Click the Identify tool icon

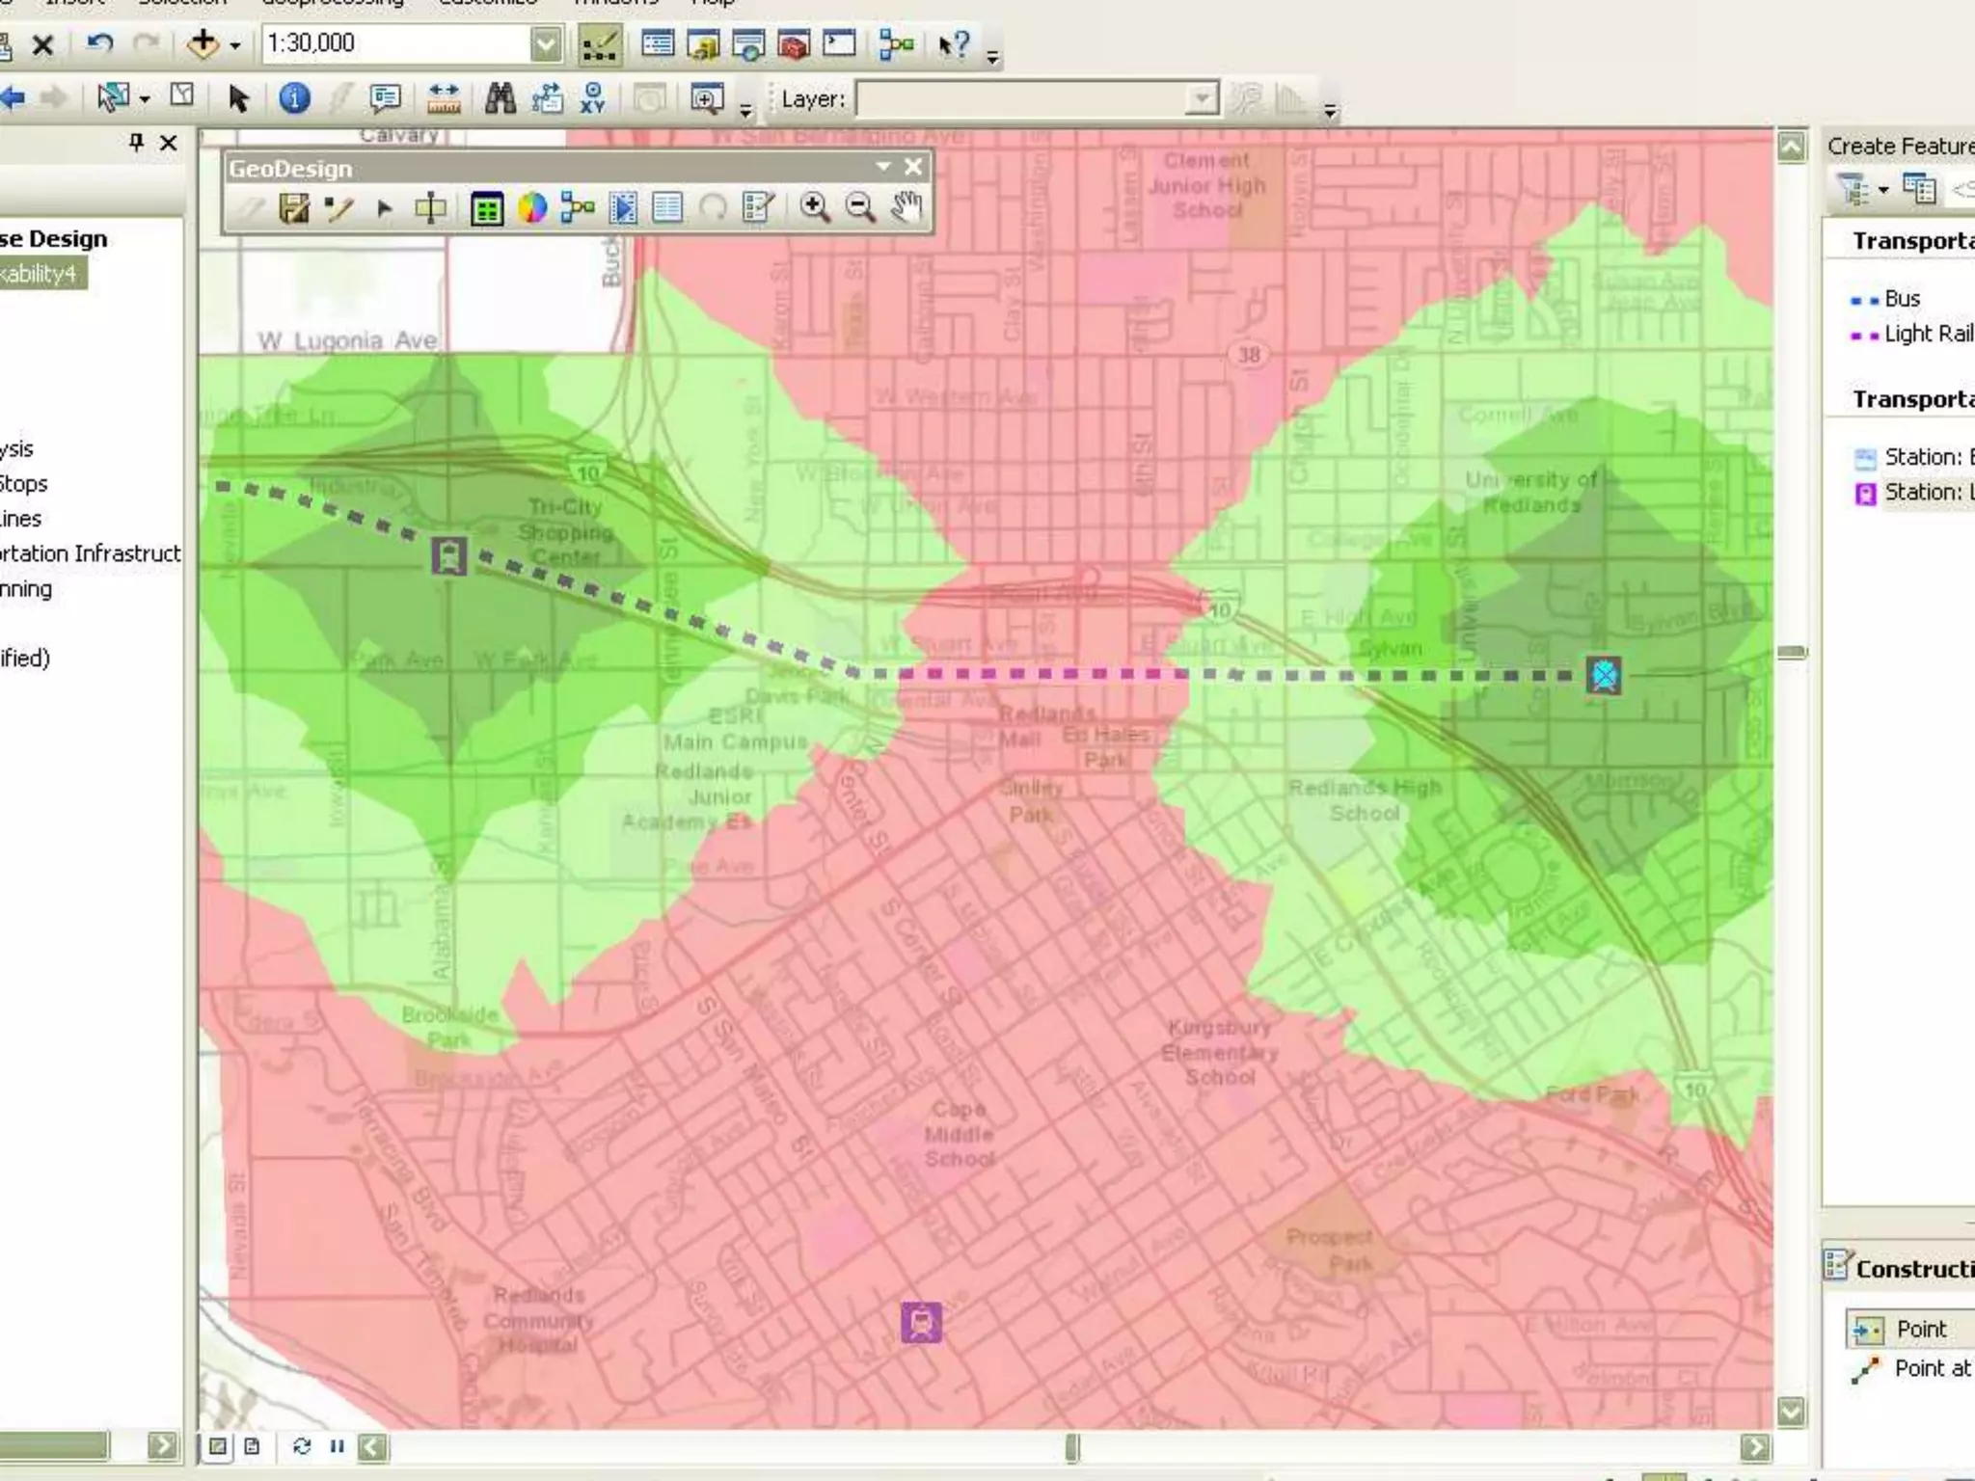[x=294, y=98]
